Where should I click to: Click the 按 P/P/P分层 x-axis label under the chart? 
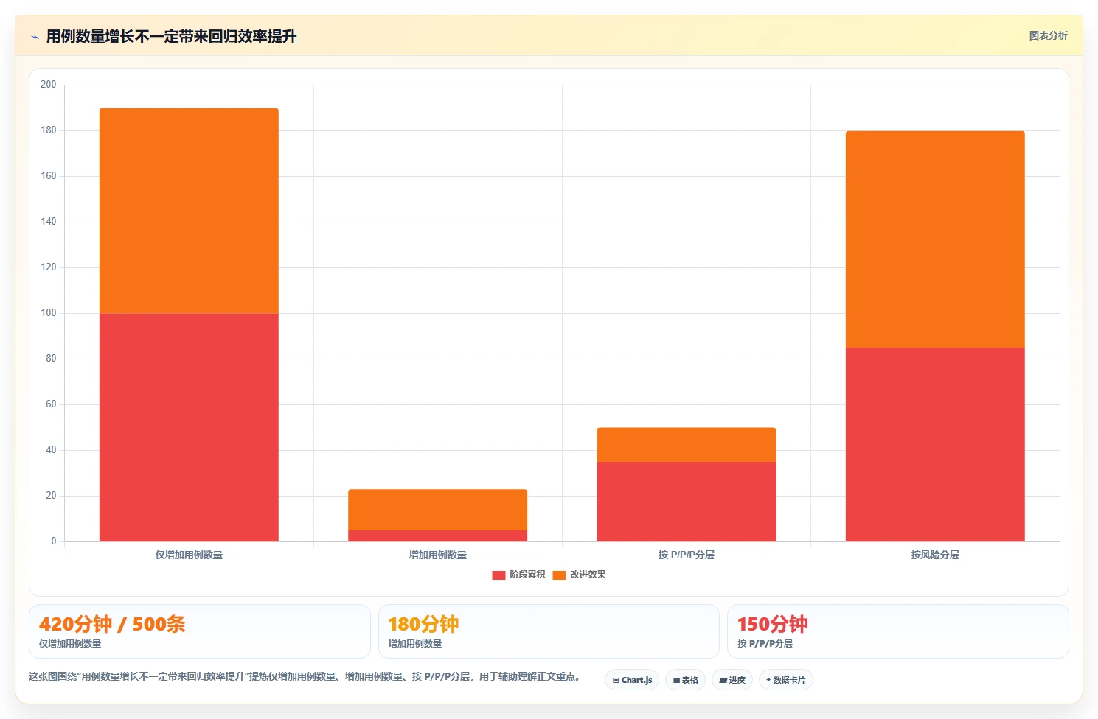point(687,555)
